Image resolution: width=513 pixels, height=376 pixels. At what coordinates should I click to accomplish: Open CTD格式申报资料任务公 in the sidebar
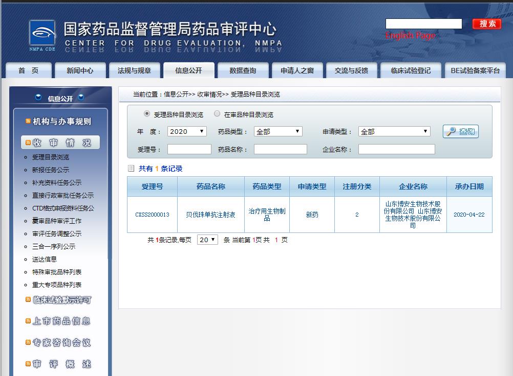point(63,208)
